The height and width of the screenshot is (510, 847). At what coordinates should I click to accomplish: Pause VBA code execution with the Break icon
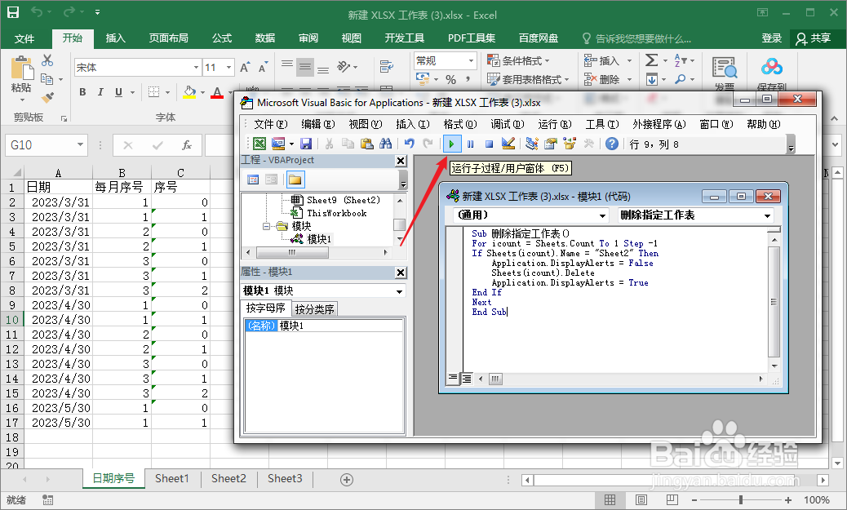pyautogui.click(x=471, y=144)
